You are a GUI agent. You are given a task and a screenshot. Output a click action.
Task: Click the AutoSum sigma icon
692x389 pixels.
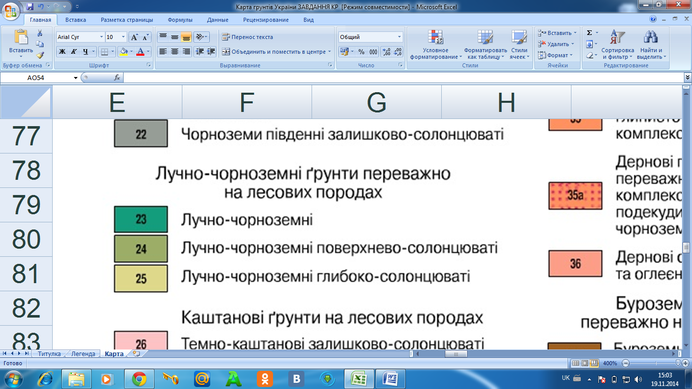(x=589, y=33)
